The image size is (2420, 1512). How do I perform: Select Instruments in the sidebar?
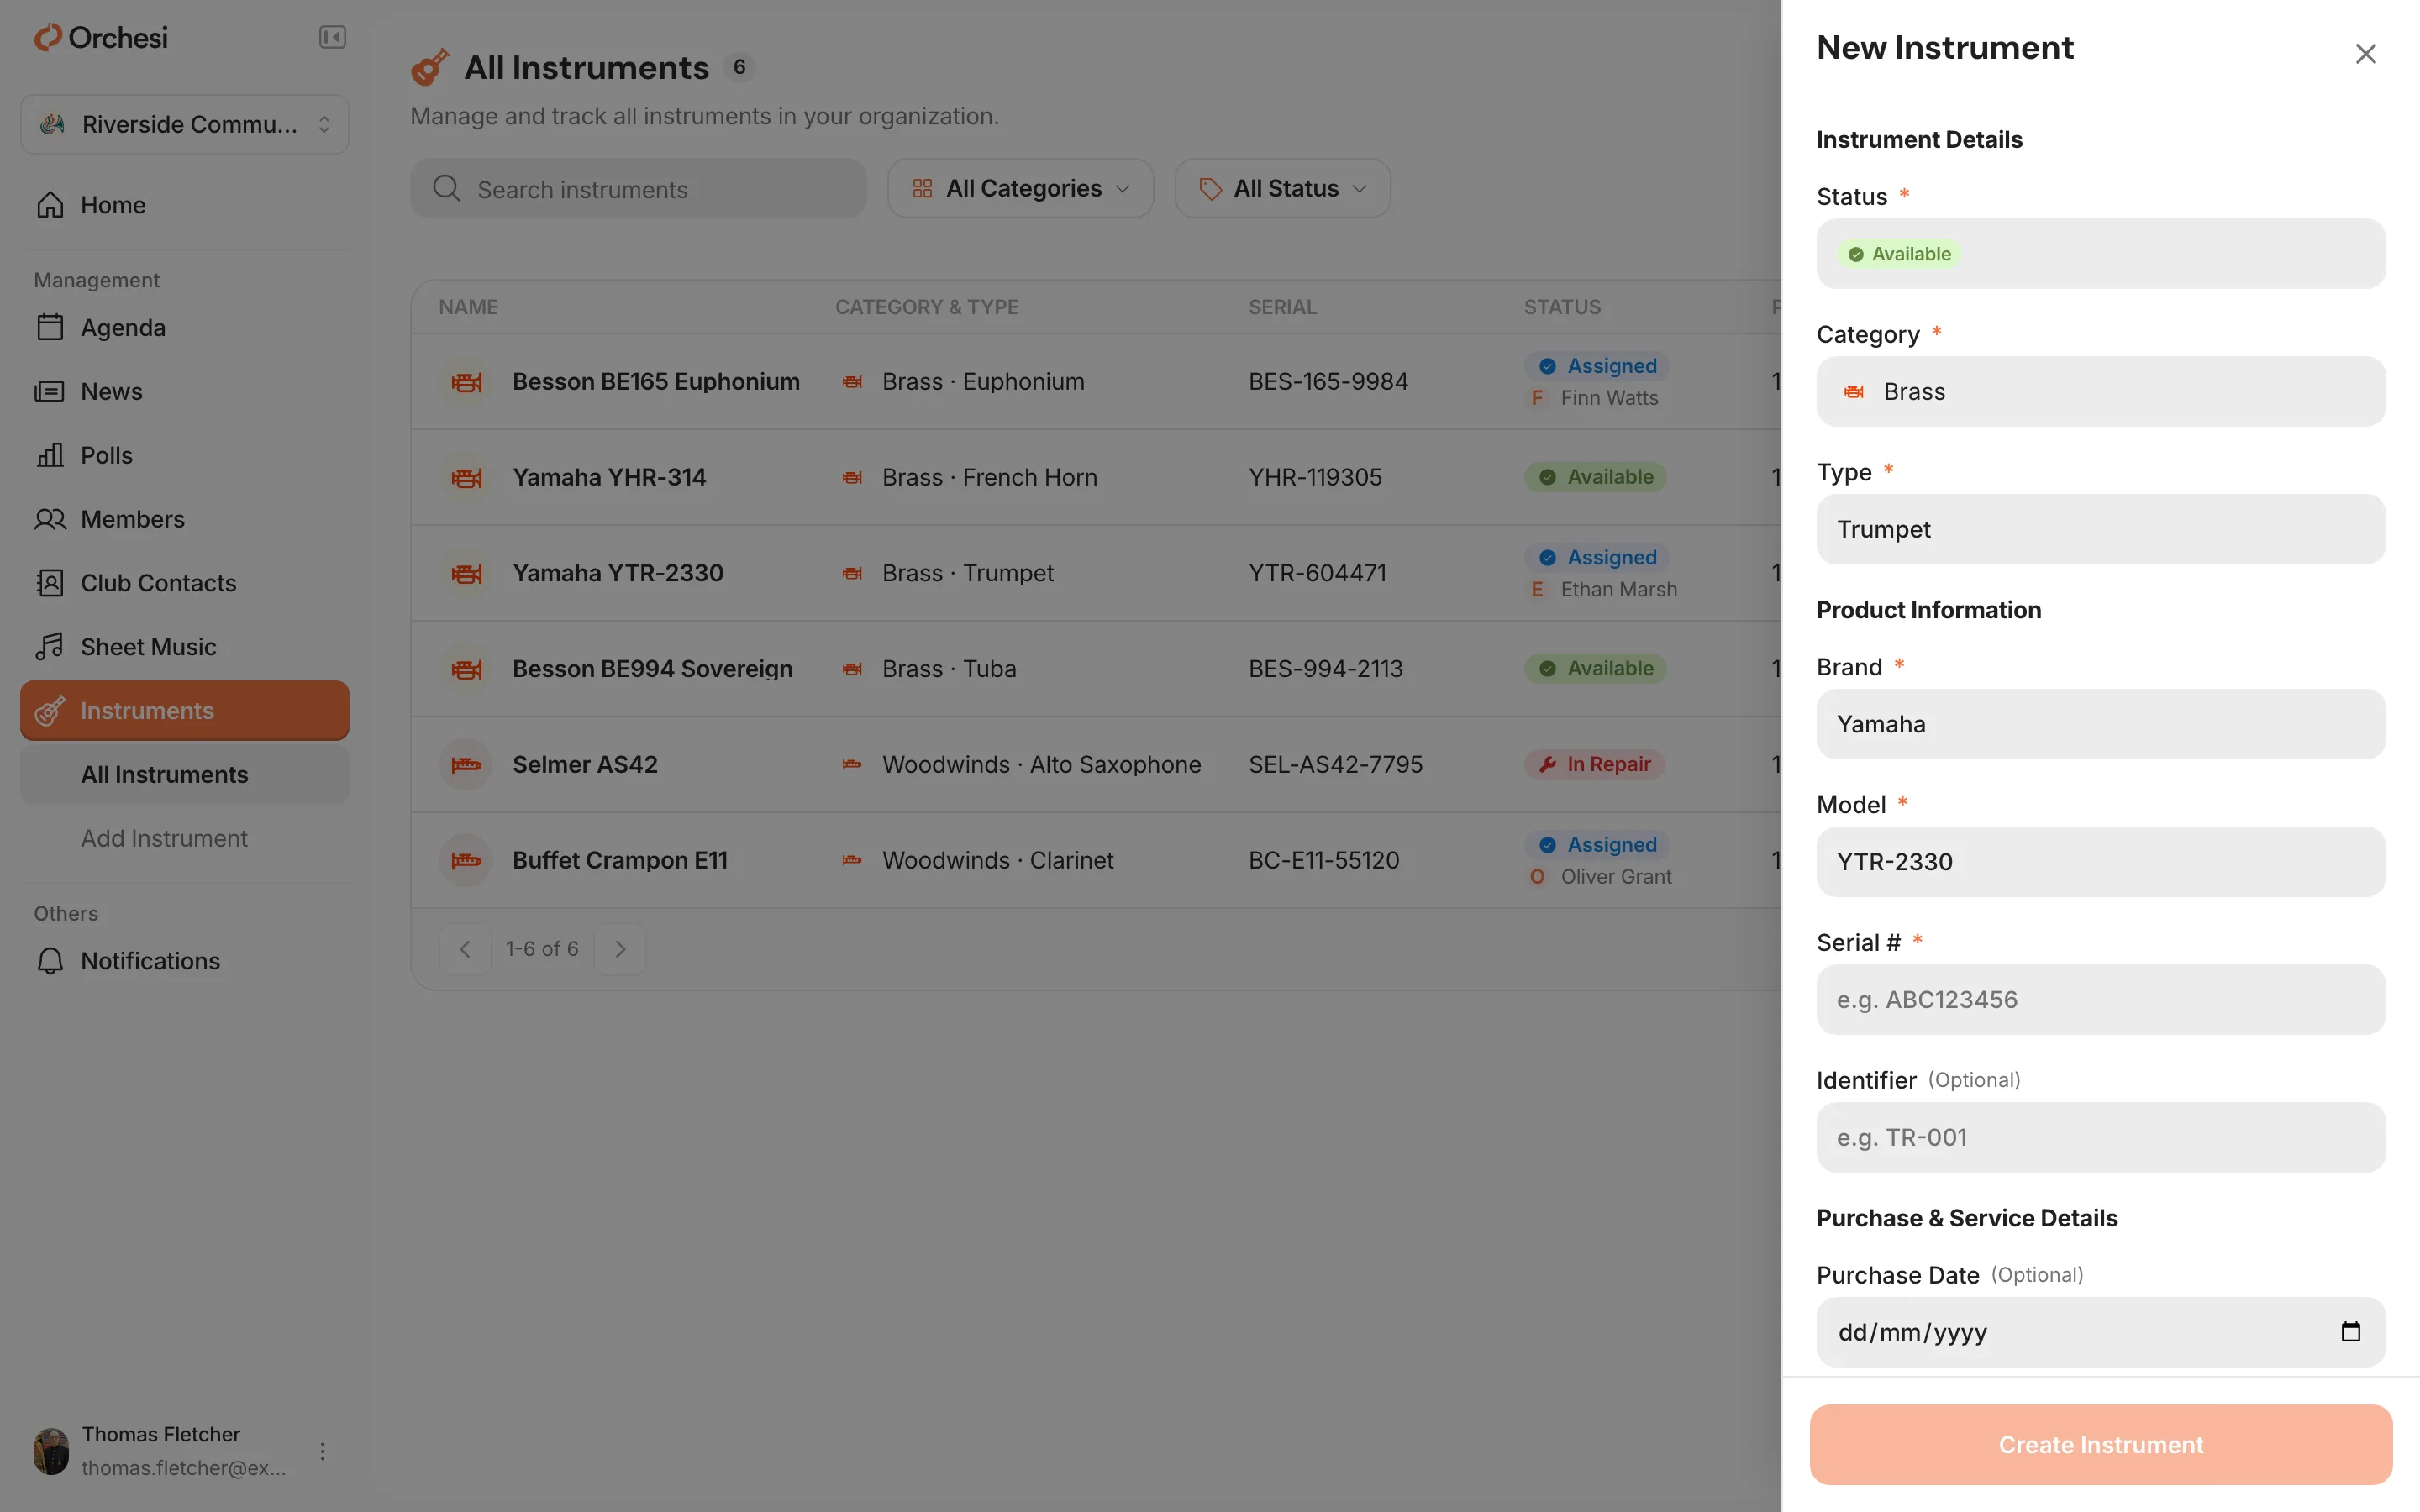click(x=185, y=711)
